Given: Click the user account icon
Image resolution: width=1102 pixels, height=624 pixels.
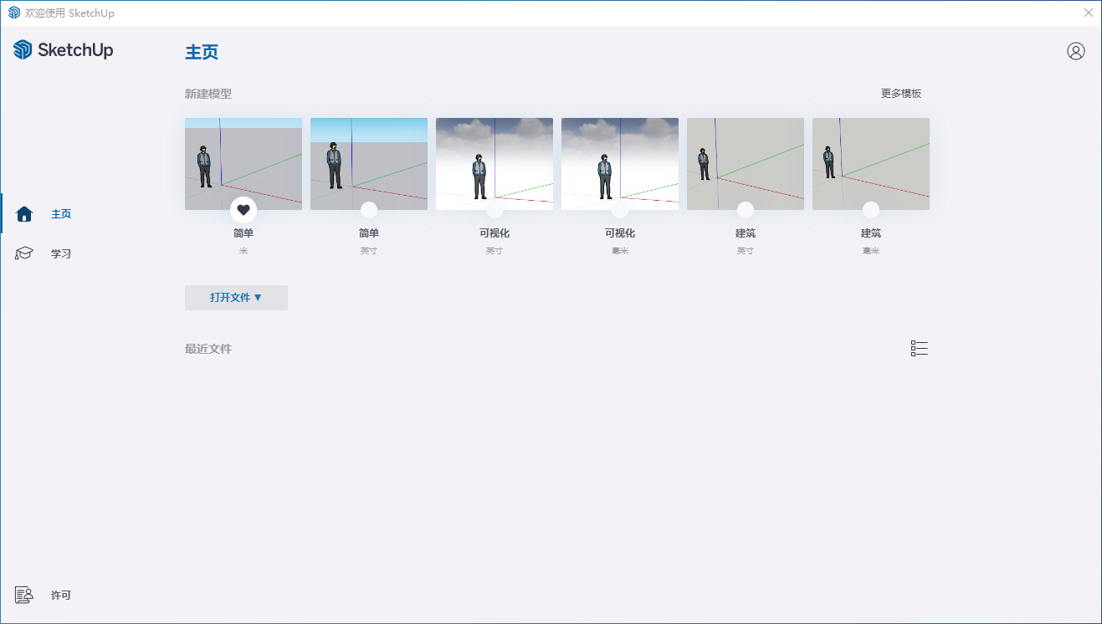Looking at the screenshot, I should click(1075, 51).
